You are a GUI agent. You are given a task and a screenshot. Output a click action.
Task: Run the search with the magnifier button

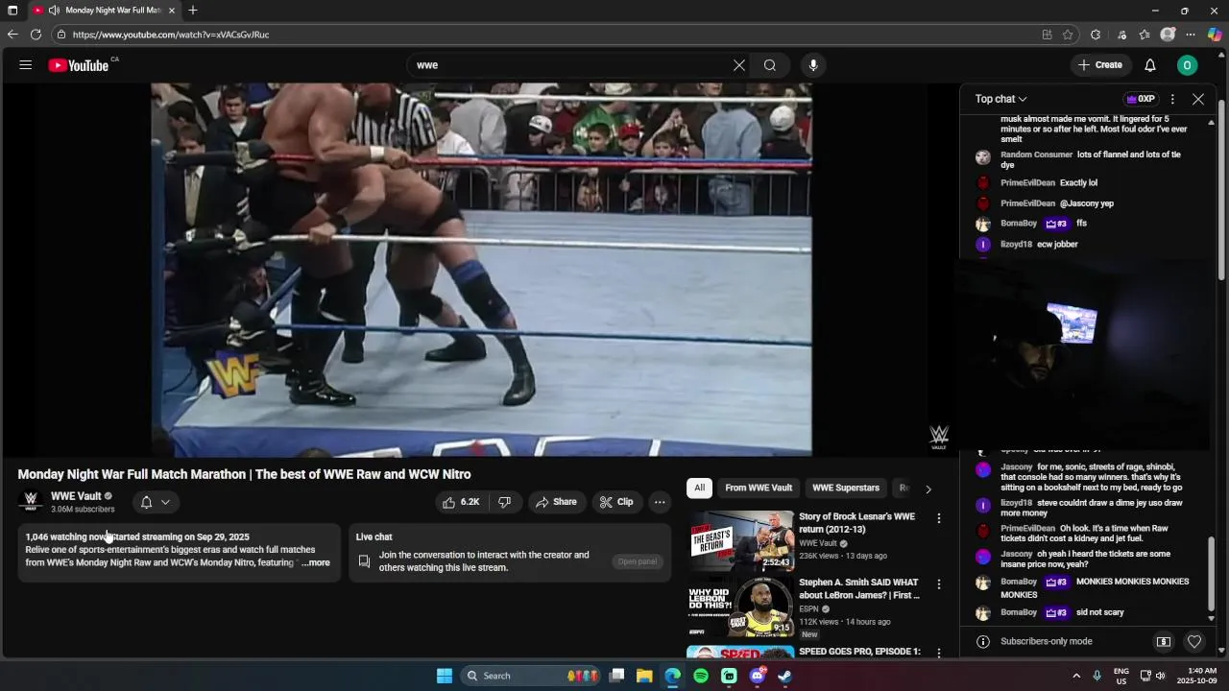(x=770, y=65)
